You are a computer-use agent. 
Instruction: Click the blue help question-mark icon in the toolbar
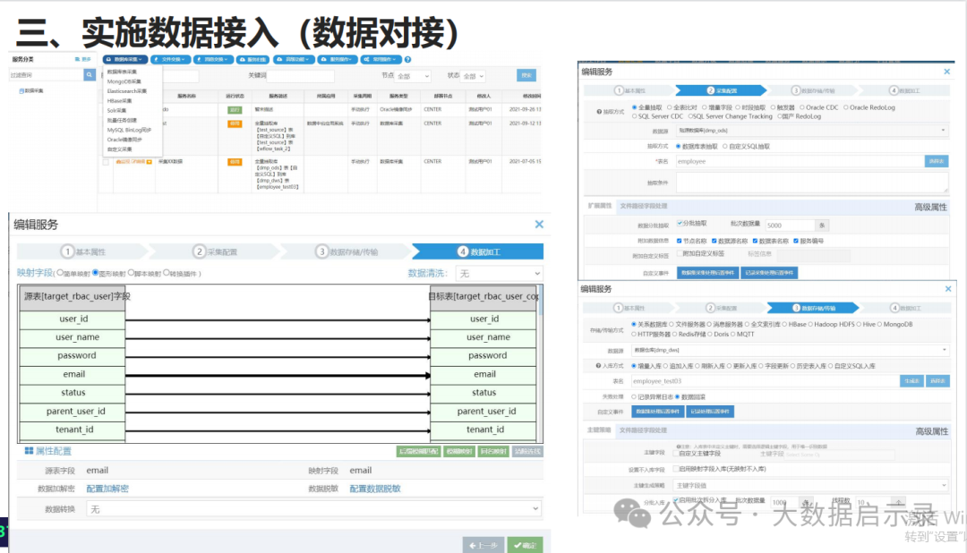coord(407,60)
